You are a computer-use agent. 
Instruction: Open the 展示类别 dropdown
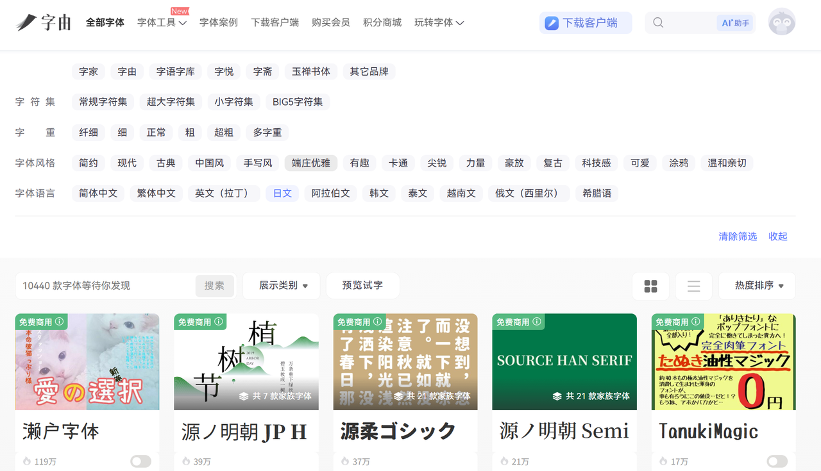coord(281,286)
